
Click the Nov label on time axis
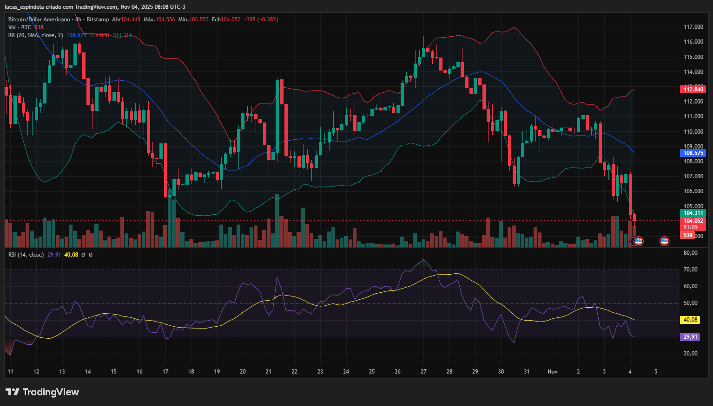point(552,372)
